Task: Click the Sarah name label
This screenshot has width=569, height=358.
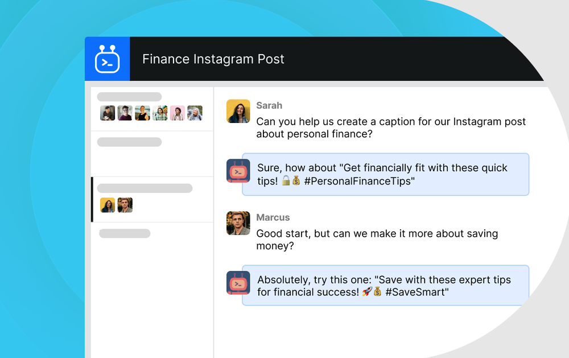Action: point(269,105)
